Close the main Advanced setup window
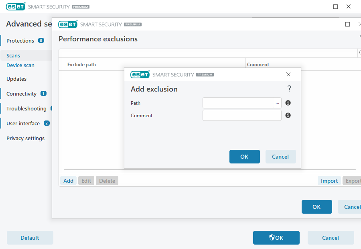The image size is (361, 249). 349,7
